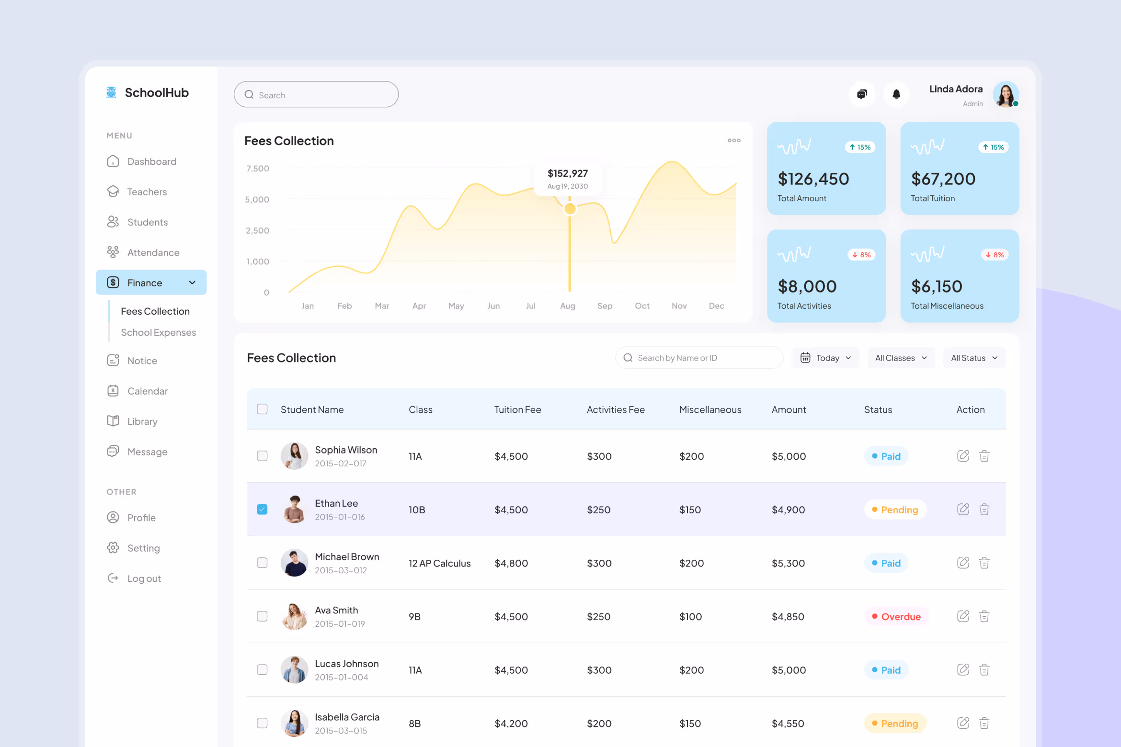
Task: Open the Today date dropdown
Action: coord(825,358)
